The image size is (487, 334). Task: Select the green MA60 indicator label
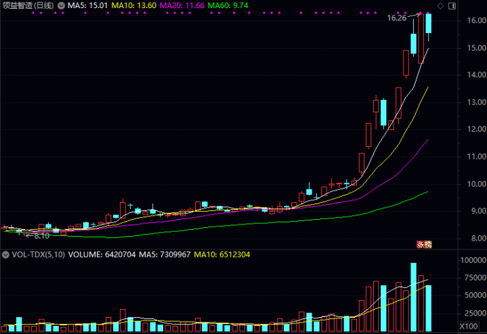227,6
